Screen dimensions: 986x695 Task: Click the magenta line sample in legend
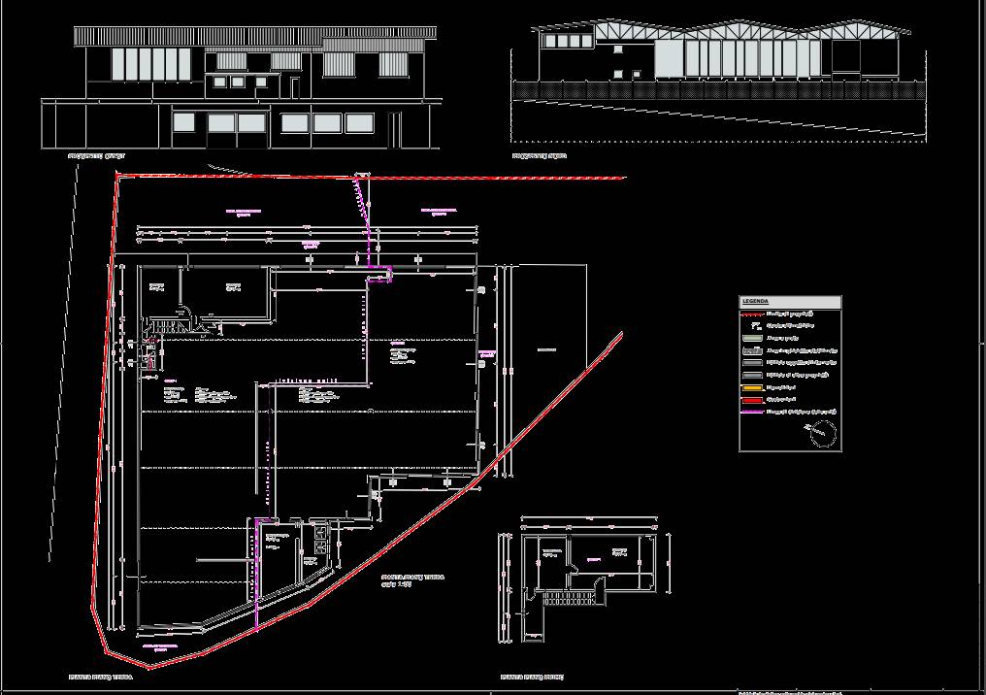[752, 412]
